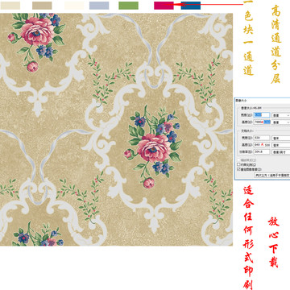Open the pixel height unit dropdown
Image resolution: width=290 pixels, height=290 pixels.
(281, 122)
